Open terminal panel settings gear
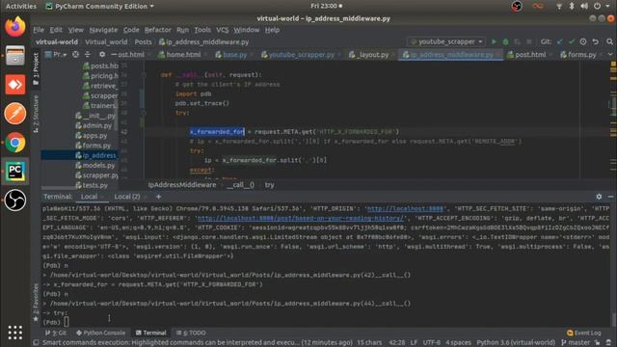Viewport: 617px width, 347px height. [x=599, y=197]
